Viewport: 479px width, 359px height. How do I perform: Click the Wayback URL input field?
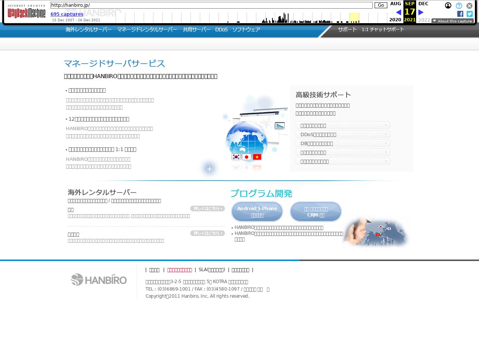pos(211,5)
